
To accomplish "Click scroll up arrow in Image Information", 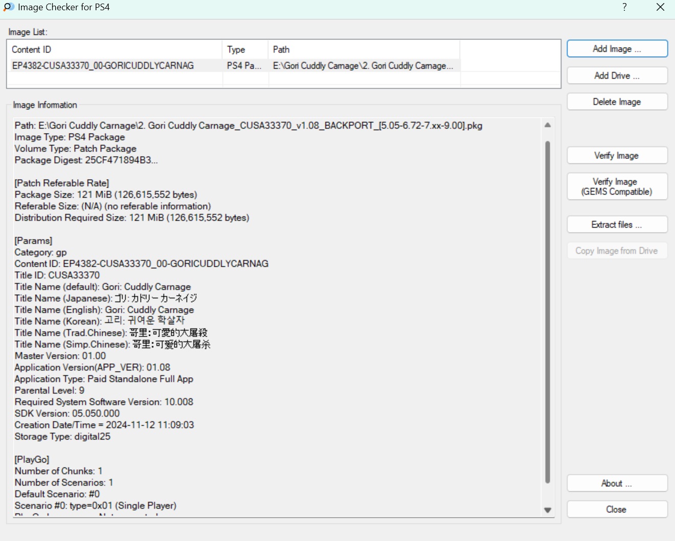I will [x=548, y=125].
